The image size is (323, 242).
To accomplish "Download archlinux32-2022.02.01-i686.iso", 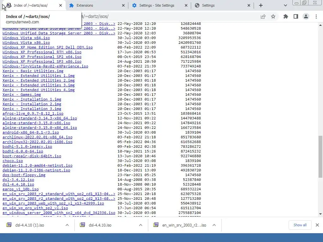I will point(38,142).
